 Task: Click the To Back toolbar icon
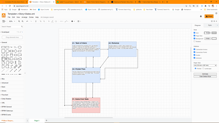44,21
